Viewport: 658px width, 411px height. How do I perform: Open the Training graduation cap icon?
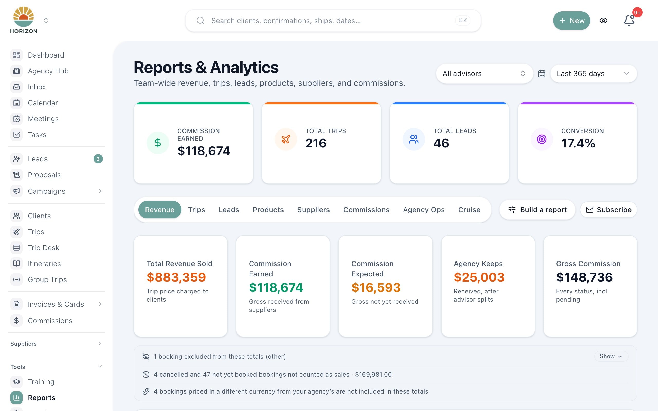pyautogui.click(x=16, y=382)
